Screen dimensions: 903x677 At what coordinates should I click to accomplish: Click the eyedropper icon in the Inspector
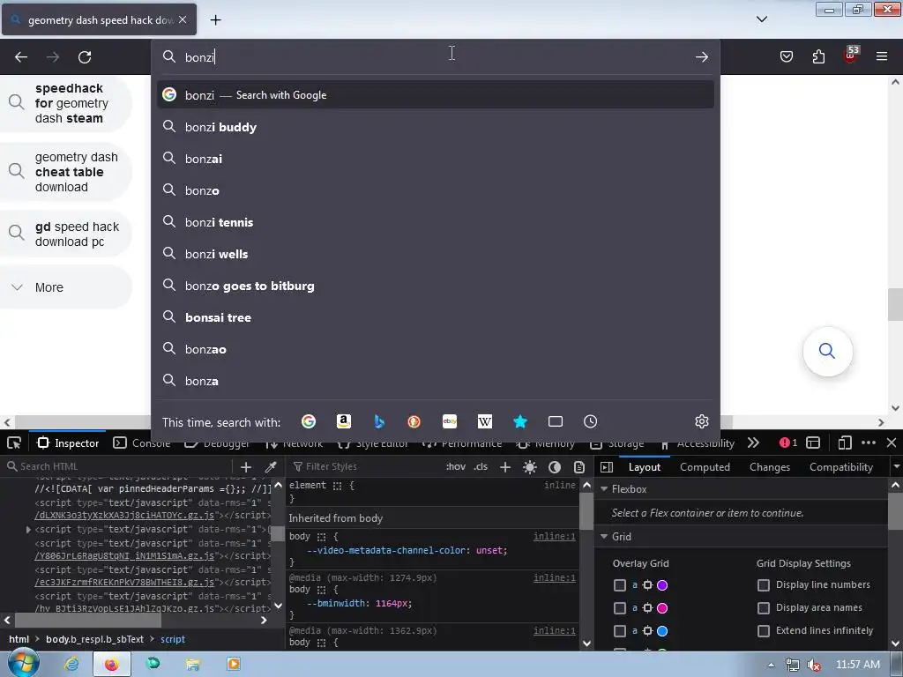[x=271, y=467]
